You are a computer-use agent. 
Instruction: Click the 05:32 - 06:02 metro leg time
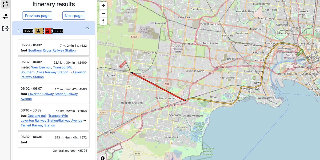31,62
